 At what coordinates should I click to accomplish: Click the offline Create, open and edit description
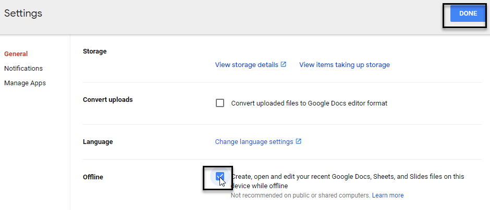tap(348, 181)
